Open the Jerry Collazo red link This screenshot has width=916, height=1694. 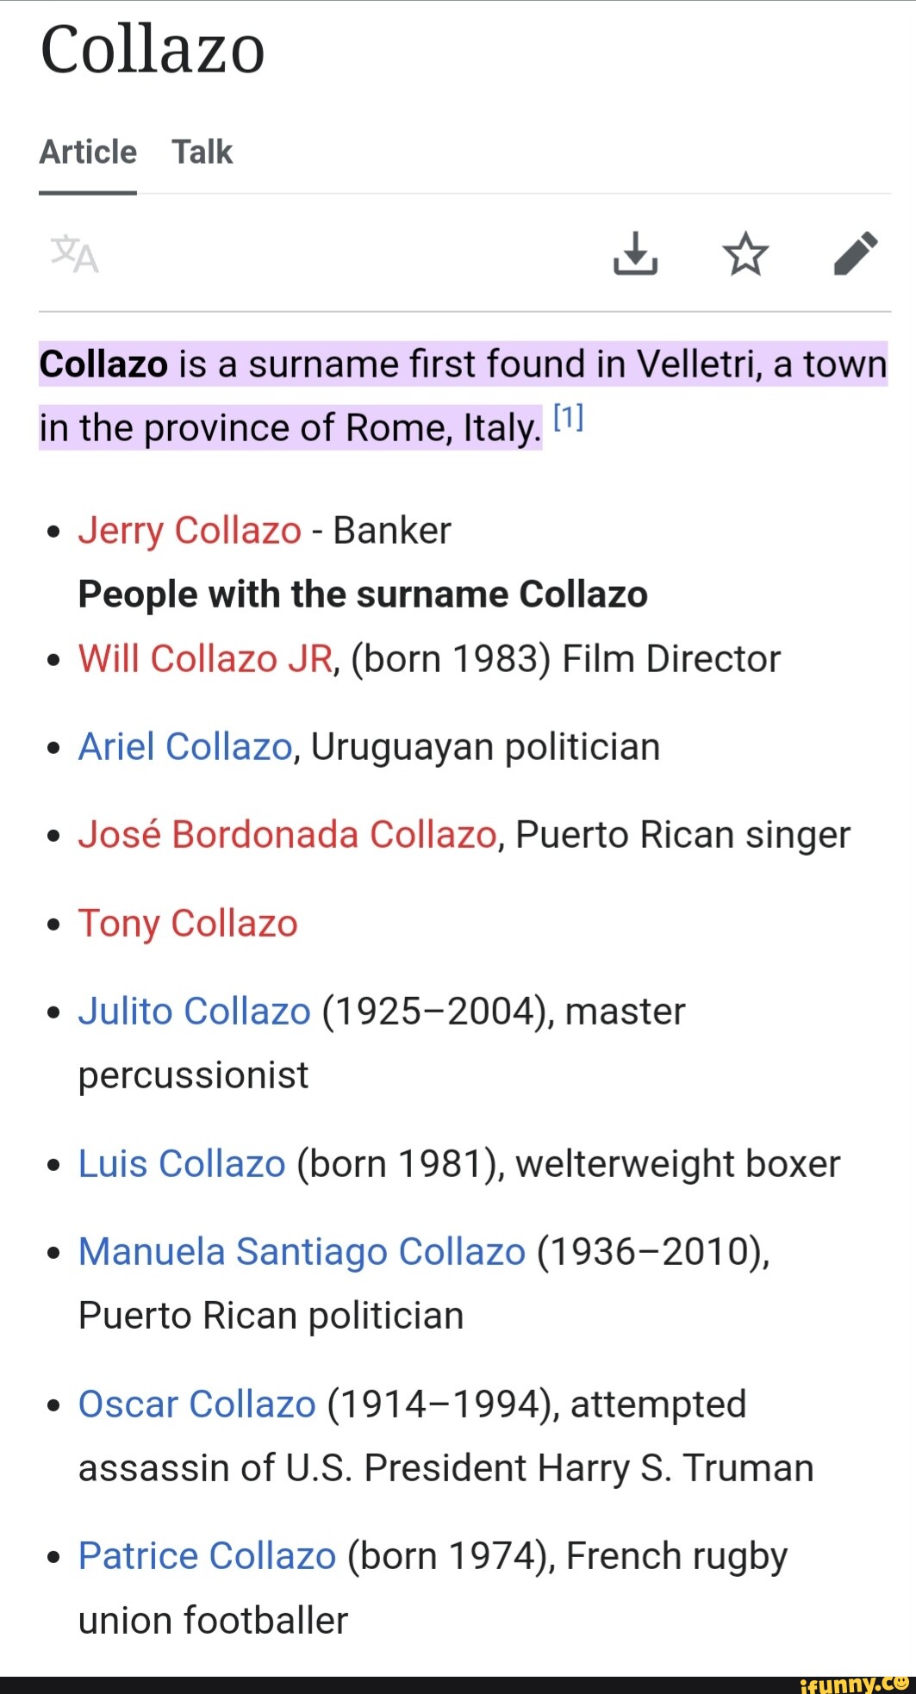[x=190, y=531]
